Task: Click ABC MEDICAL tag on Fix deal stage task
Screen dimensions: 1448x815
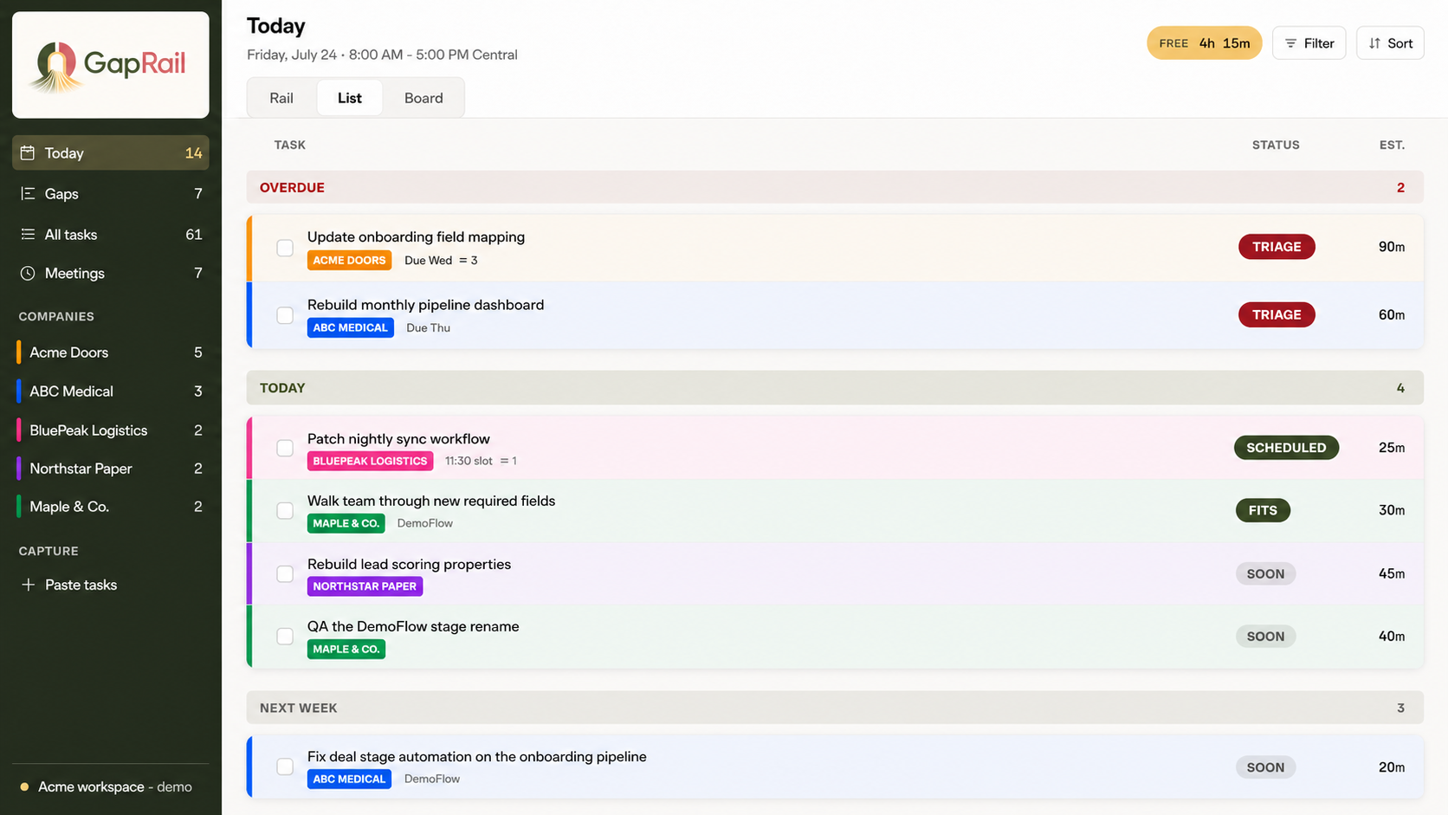Action: (349, 779)
